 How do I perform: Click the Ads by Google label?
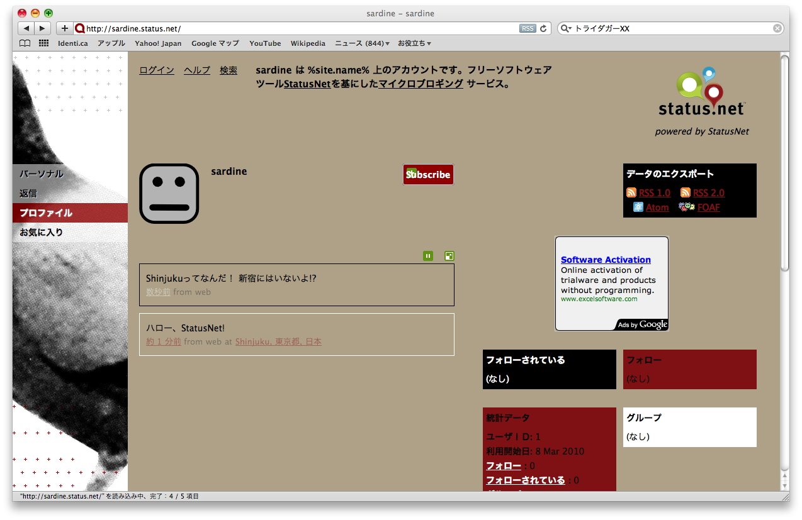coord(642,324)
